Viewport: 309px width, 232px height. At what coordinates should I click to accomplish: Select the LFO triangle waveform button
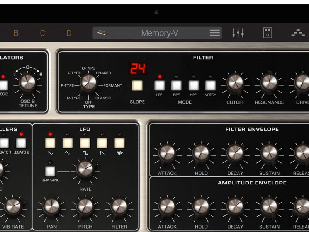[68, 143]
